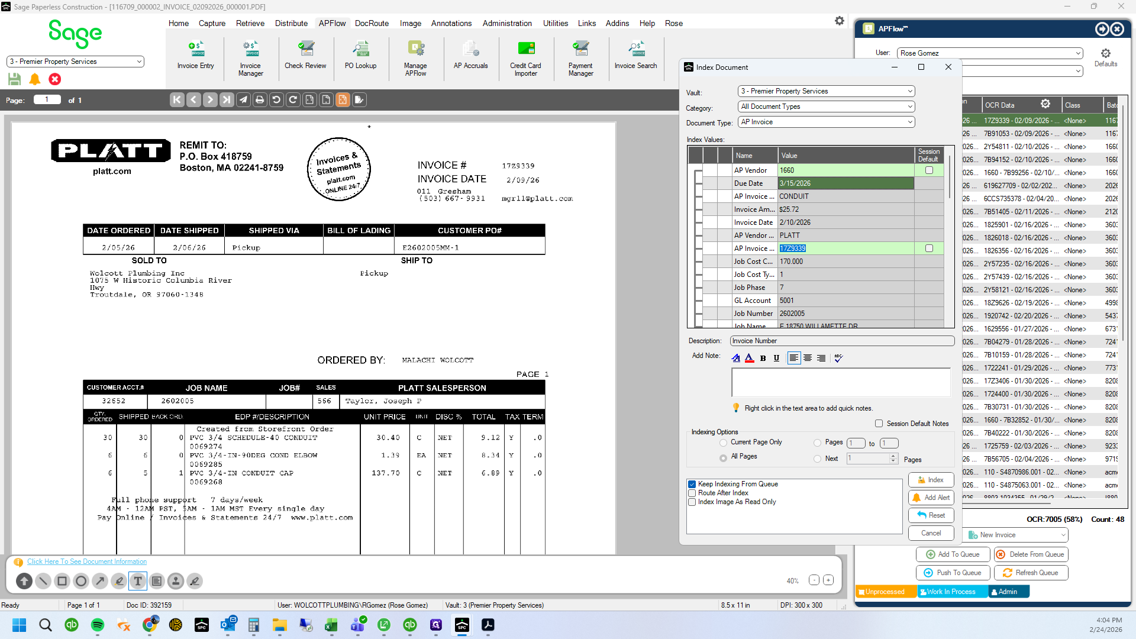Click the Description input field

click(842, 341)
